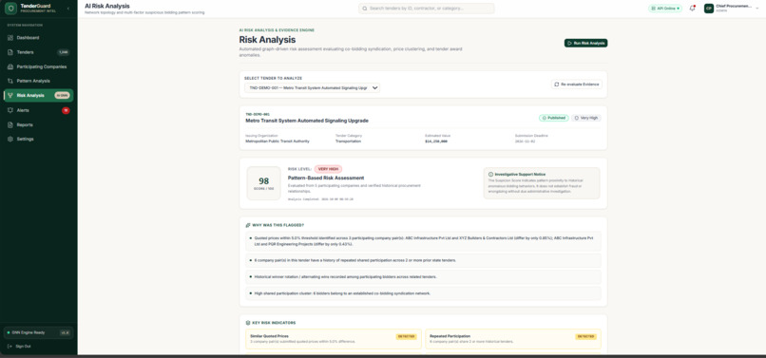Click the CP user avatar
The height and width of the screenshot is (358, 766).
point(708,9)
